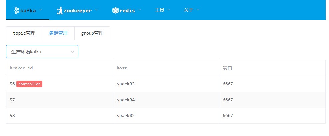Click the kafka logo icon

(x=17, y=10)
